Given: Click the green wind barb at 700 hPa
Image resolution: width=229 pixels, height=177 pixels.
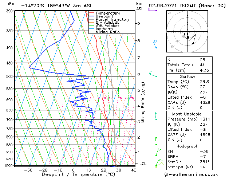Looking at the screenshot, I should coord(157,116).
